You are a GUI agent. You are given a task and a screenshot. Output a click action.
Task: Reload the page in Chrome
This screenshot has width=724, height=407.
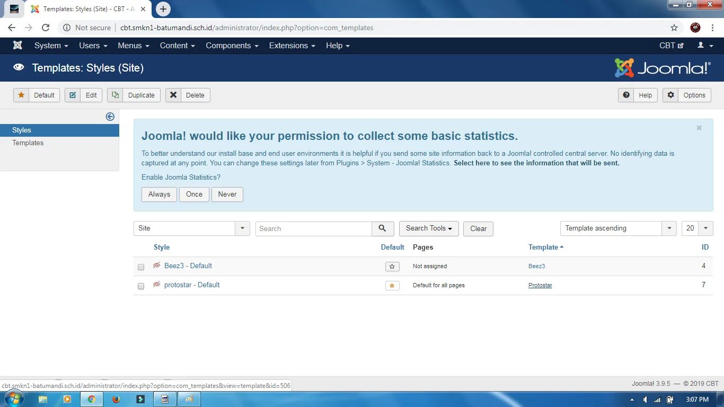tap(46, 28)
